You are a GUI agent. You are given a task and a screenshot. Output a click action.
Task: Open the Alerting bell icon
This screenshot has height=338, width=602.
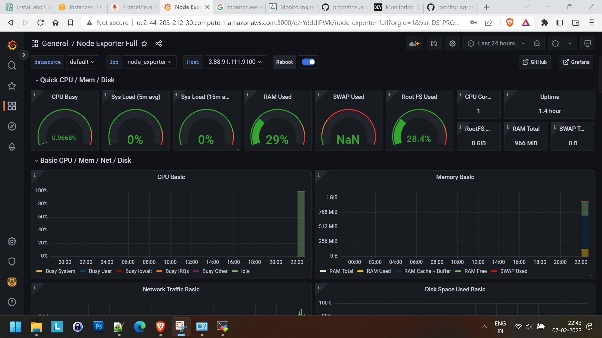click(12, 146)
